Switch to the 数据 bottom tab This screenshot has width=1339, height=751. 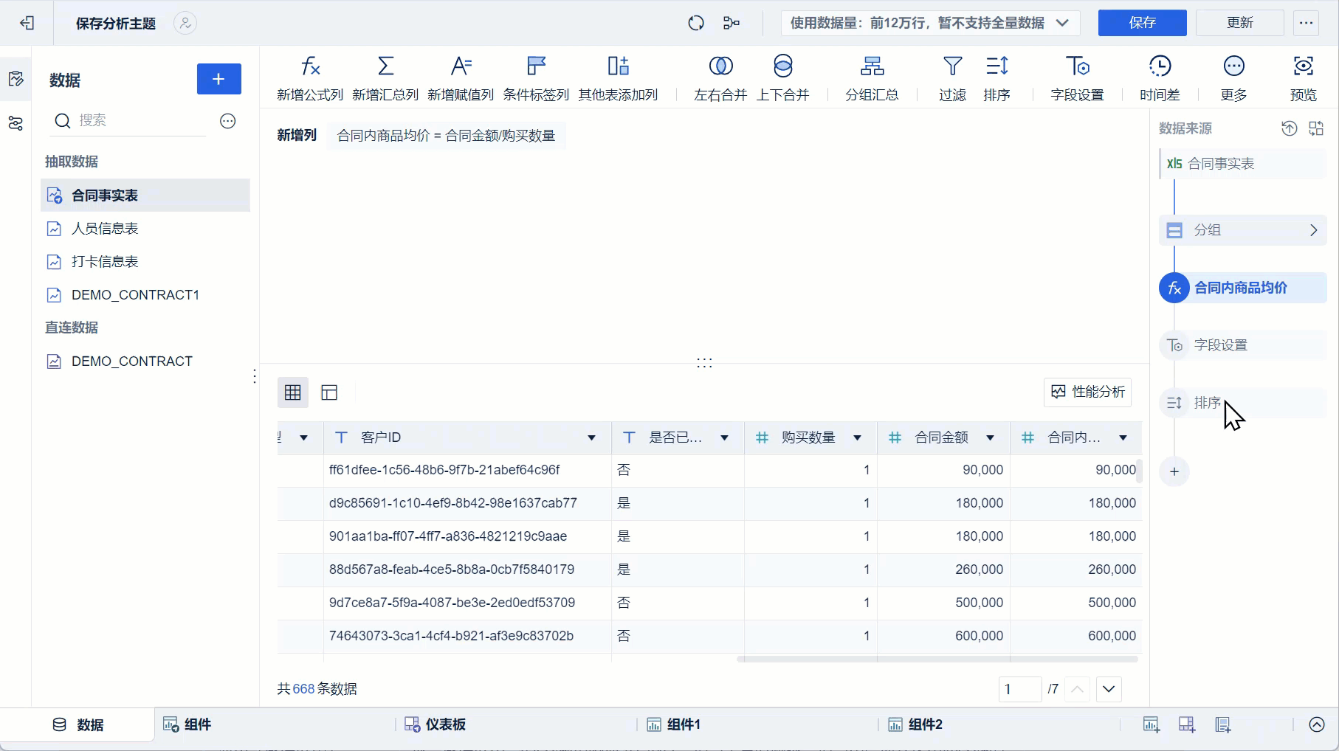point(78,724)
